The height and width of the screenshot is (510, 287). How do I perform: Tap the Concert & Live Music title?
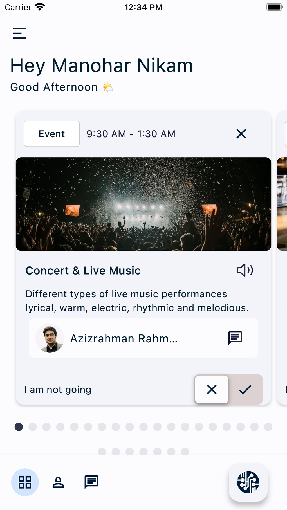pos(83,271)
